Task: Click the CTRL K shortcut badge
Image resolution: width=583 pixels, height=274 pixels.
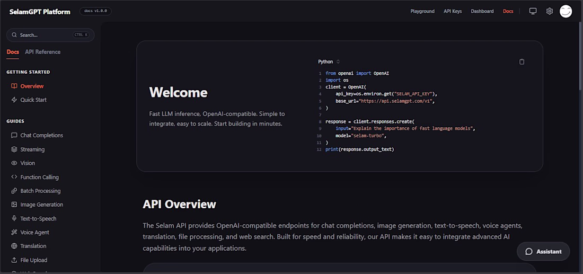Action: (x=81, y=35)
